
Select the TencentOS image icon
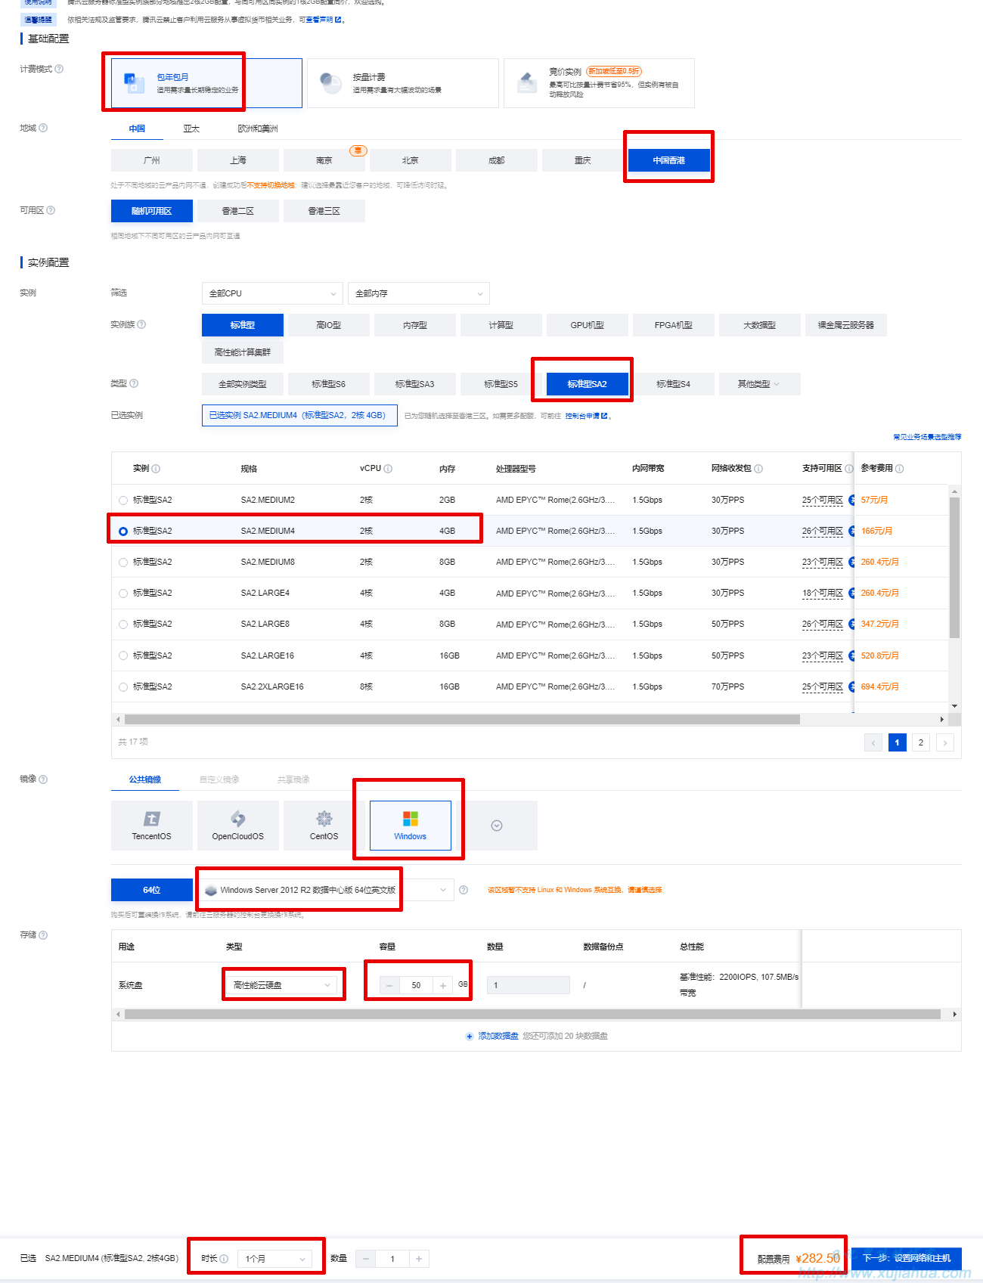(x=152, y=826)
